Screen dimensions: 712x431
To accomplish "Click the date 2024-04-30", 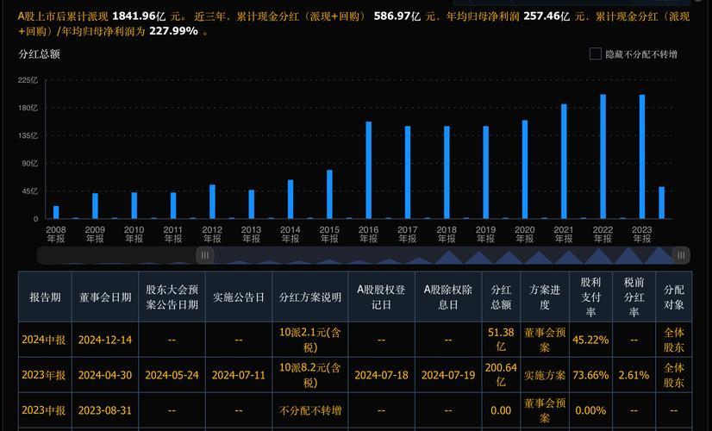I will click(x=105, y=375).
